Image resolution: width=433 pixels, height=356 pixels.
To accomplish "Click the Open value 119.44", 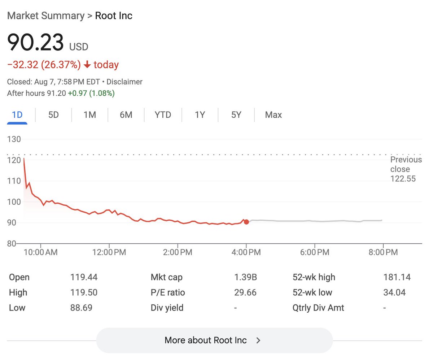I will [x=84, y=277].
